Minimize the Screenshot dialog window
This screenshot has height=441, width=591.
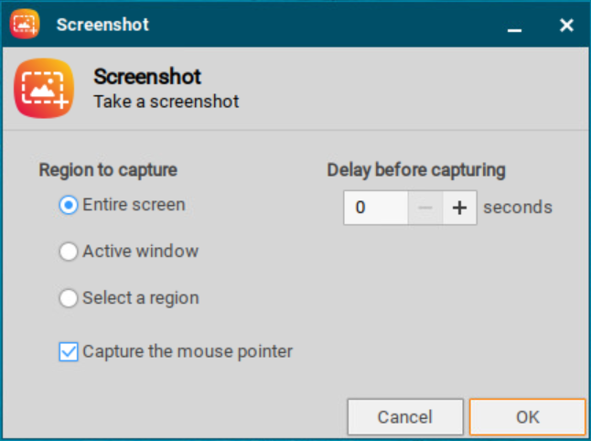(515, 27)
